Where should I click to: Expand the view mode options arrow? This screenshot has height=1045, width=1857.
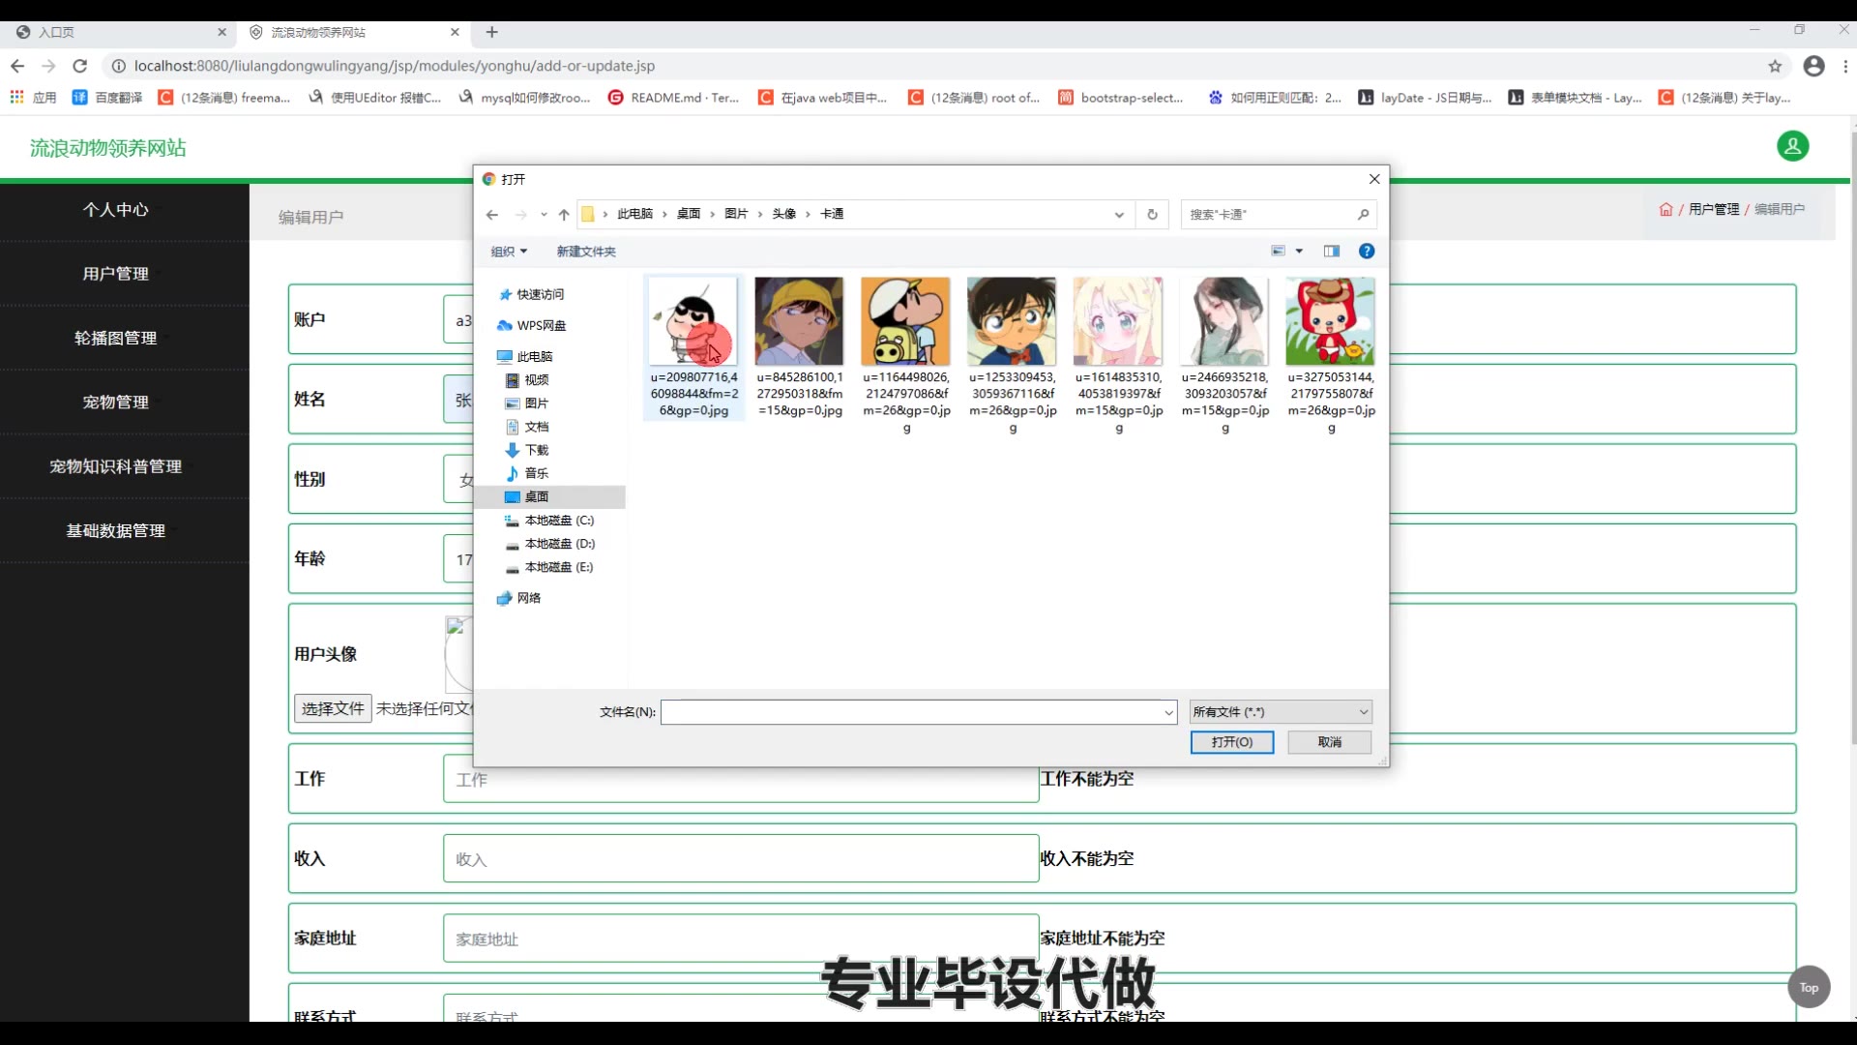click(x=1299, y=252)
